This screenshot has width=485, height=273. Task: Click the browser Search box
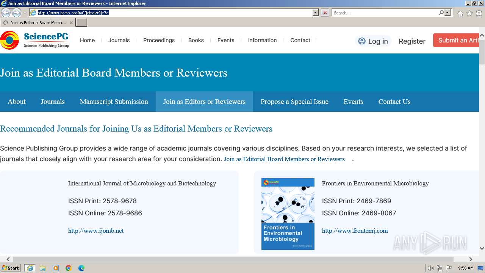385,13
